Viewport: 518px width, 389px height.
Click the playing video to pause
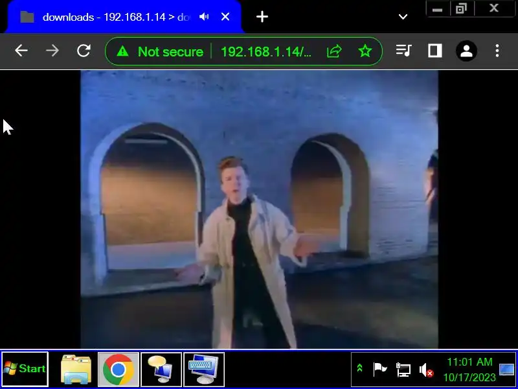coord(260,209)
